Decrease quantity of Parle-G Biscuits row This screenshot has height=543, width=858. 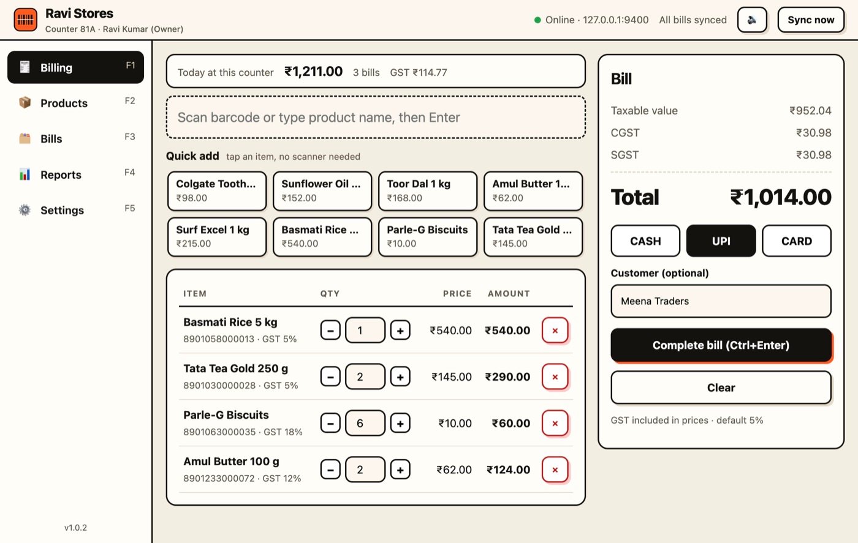[x=330, y=423]
